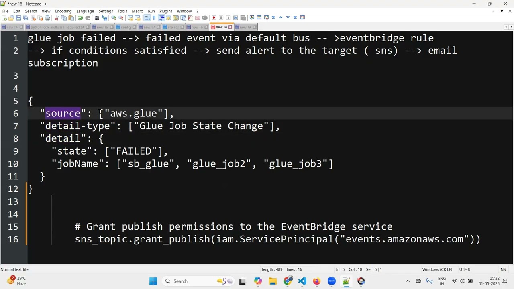Screen dimensions: 514x289
Task: Click the Replace toolbar icon
Action: click(104, 18)
